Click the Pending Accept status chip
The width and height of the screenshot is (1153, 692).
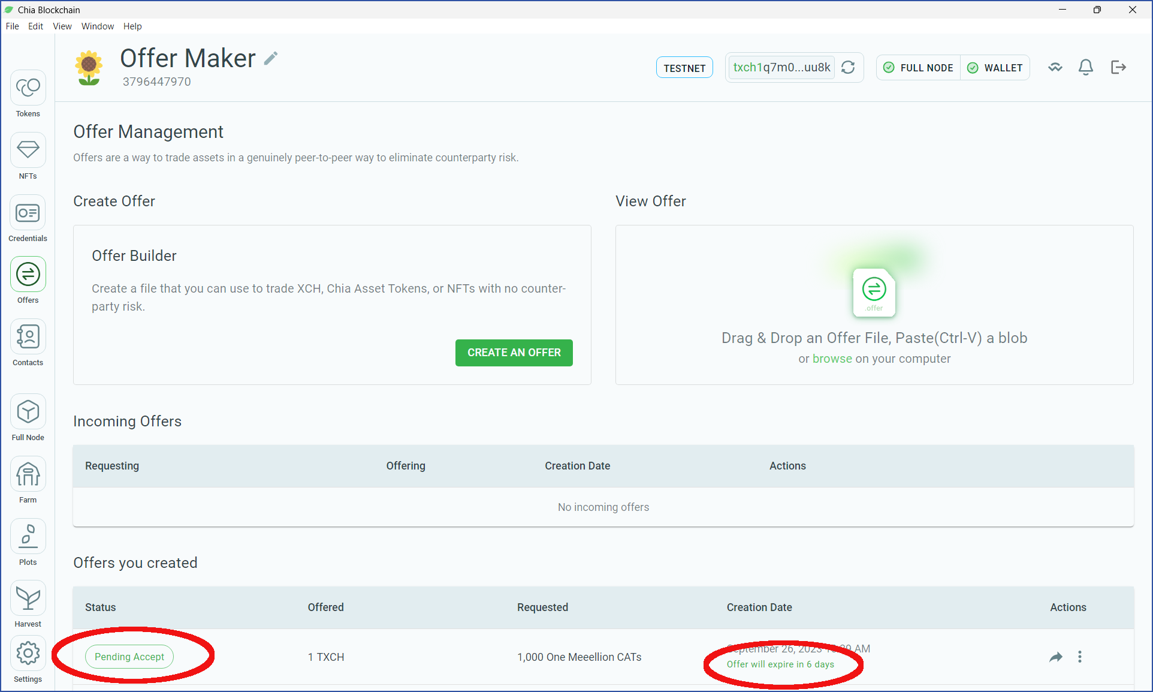(129, 657)
